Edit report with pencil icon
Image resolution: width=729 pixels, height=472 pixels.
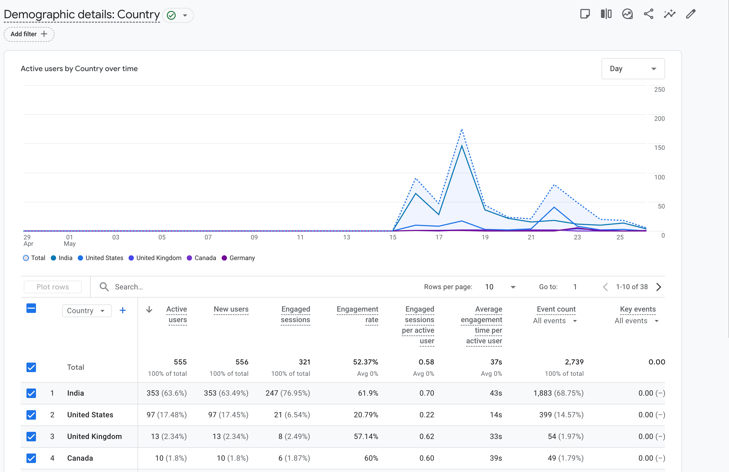[691, 14]
